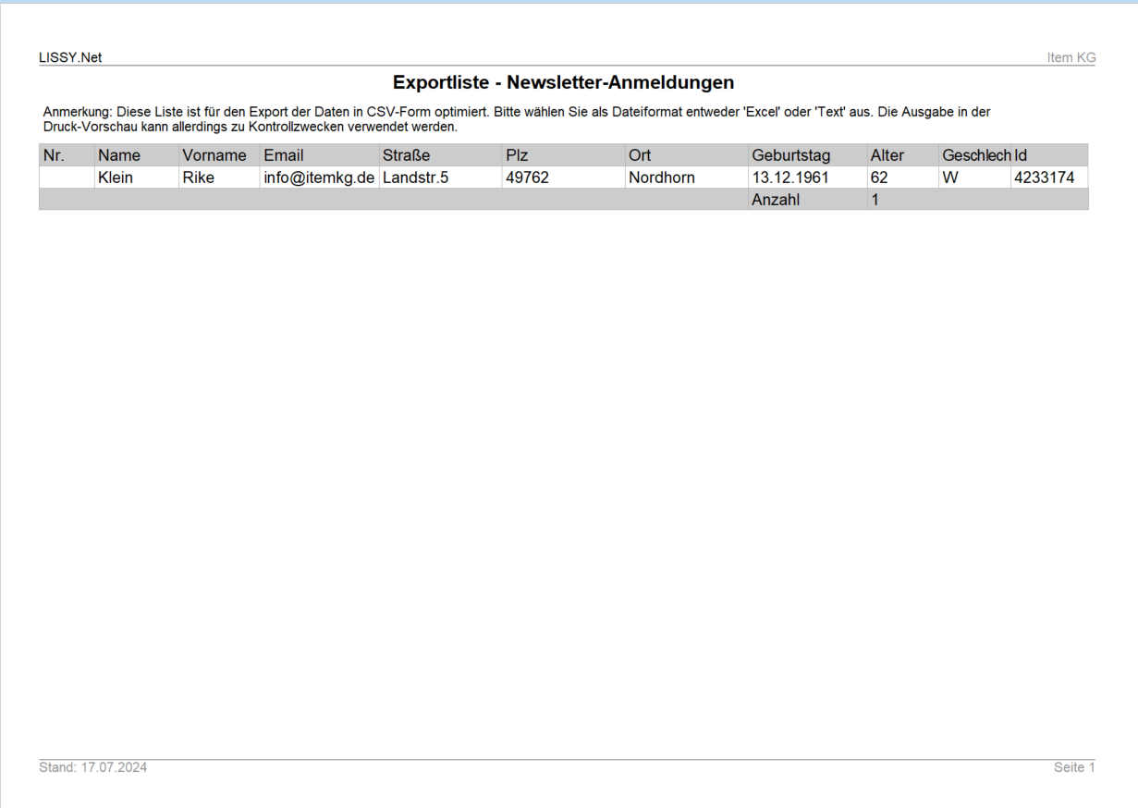Click the 'Geschlech' column header
The height and width of the screenshot is (808, 1138).
click(975, 155)
